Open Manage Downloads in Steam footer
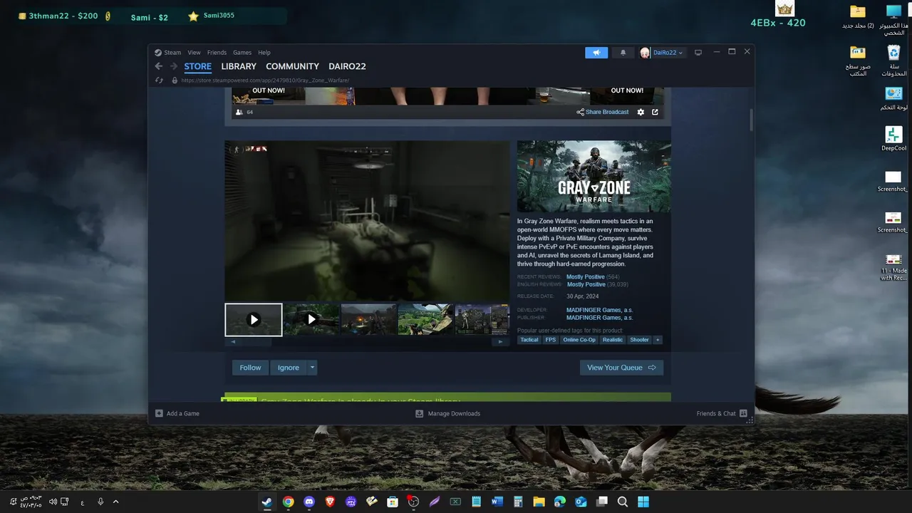Image resolution: width=912 pixels, height=513 pixels. 448,413
